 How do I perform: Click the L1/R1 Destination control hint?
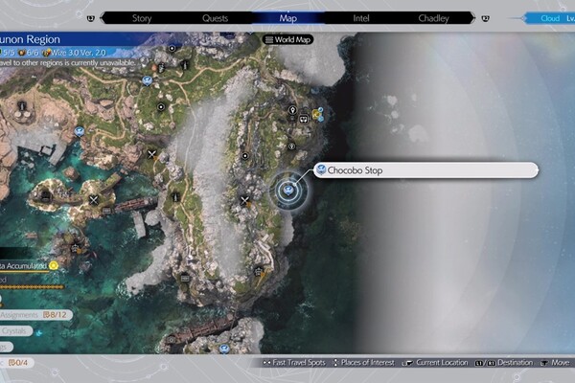[504, 363]
